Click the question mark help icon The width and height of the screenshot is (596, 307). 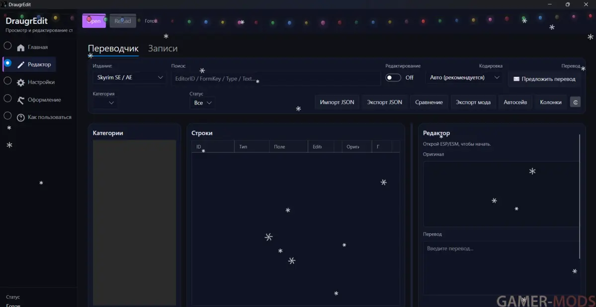[x=20, y=118]
